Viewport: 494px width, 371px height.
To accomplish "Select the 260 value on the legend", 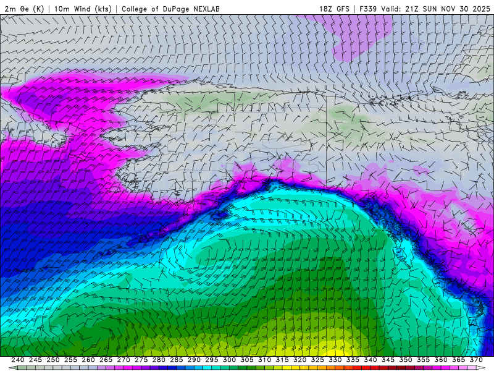I will coord(88,360).
